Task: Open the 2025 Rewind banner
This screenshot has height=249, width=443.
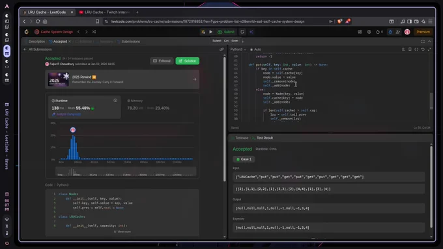Action: pyautogui.click(x=122, y=79)
